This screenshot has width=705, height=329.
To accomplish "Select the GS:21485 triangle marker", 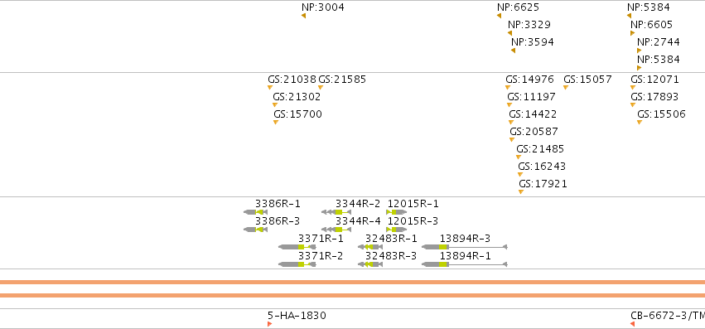I will pos(519,157).
